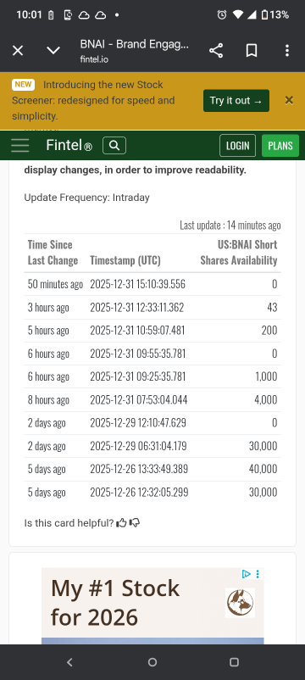Image resolution: width=305 pixels, height=680 pixels.
Task: Open the My #1 Stock for 2026 ad
Action: (x=152, y=606)
